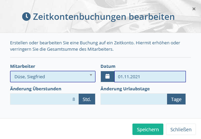Click the 'Std.' unit addon

(x=87, y=99)
